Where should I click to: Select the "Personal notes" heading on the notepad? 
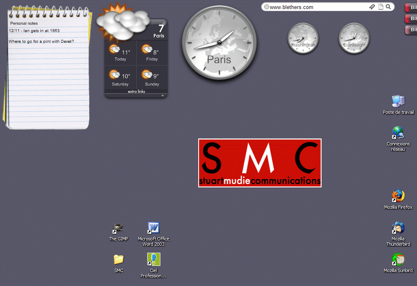(24, 23)
